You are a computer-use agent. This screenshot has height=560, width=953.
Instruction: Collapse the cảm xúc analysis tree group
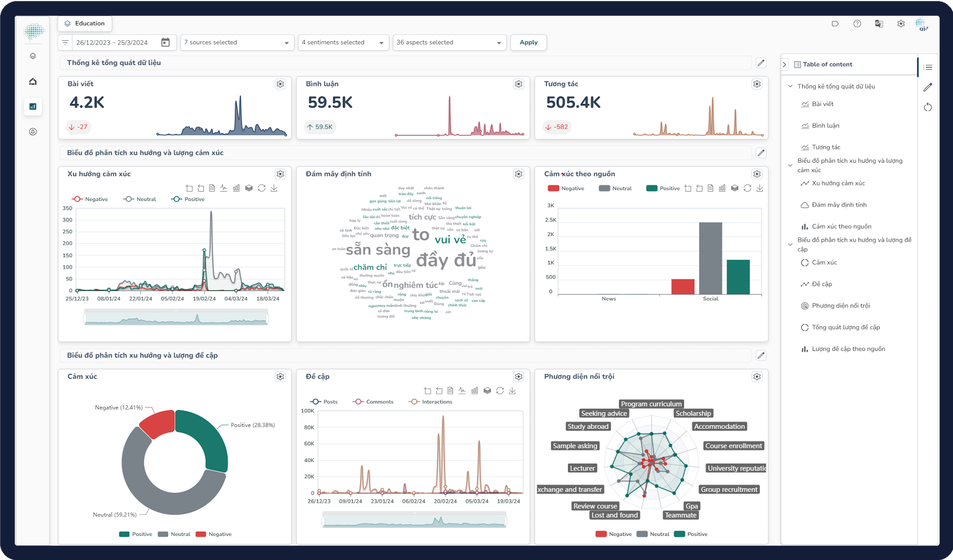[x=790, y=166]
